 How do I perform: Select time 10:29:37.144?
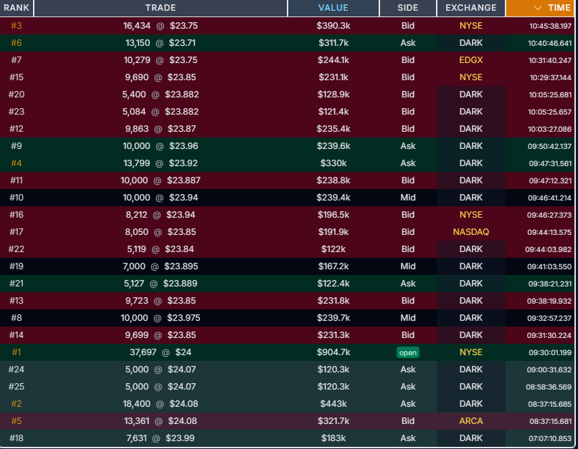(x=550, y=77)
